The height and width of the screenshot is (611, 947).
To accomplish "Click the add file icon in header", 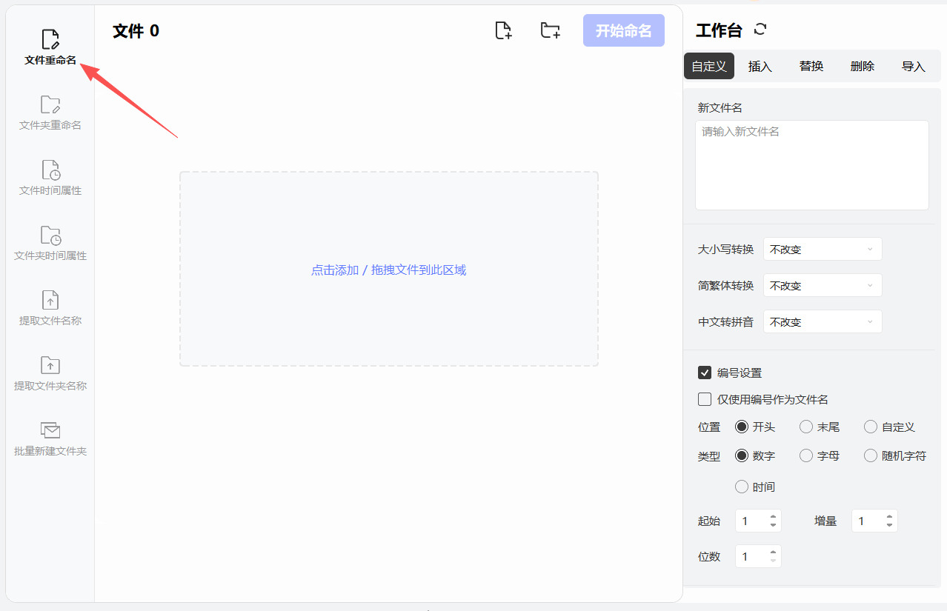I will point(503,30).
